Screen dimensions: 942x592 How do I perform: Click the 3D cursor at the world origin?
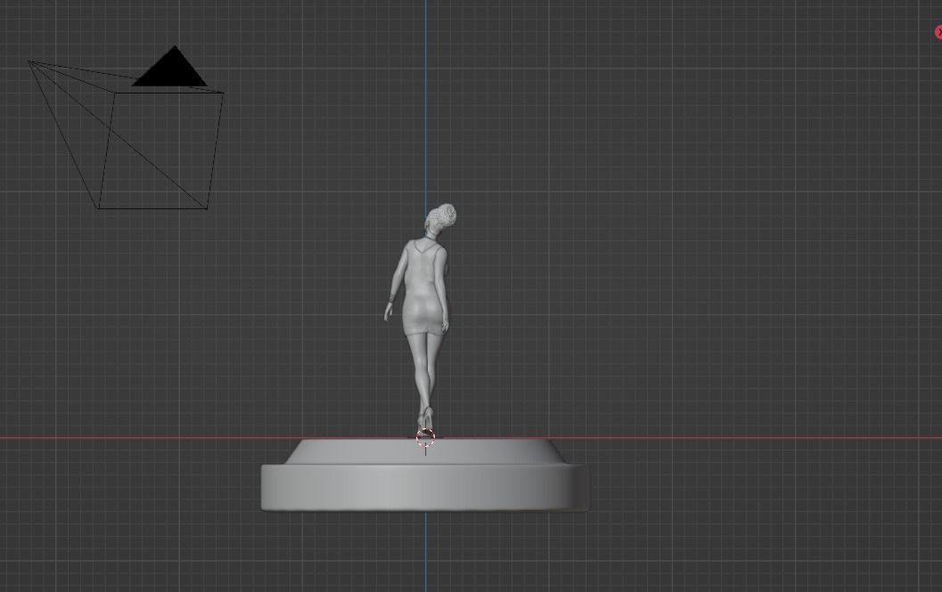point(425,439)
